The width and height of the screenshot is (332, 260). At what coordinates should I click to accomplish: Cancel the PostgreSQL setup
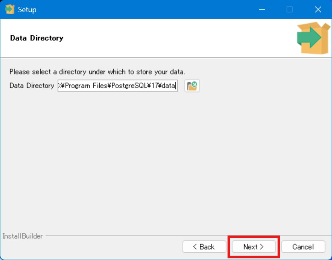303,247
